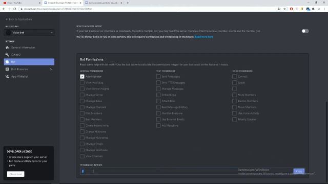Check the View Channels permission
This screenshot has width=328, height=184.
pos(82,156)
